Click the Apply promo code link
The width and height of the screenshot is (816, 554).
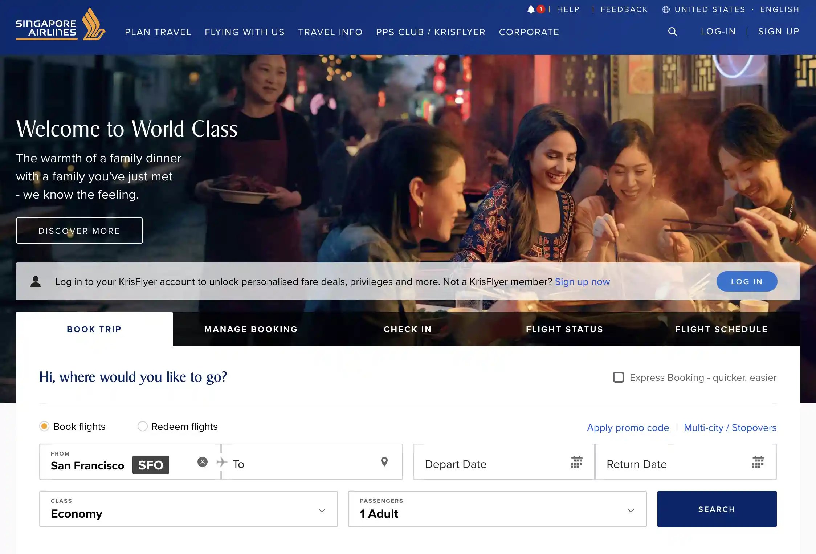click(x=628, y=428)
